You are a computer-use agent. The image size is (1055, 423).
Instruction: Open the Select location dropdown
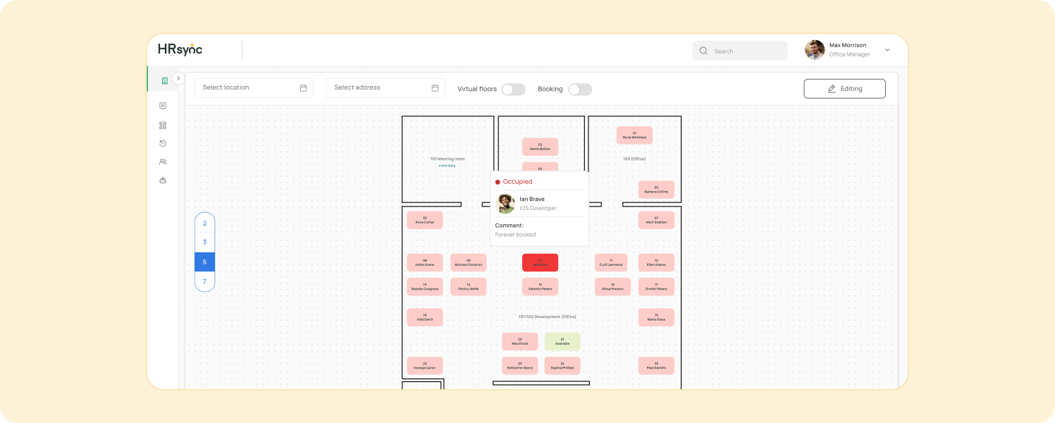click(254, 88)
